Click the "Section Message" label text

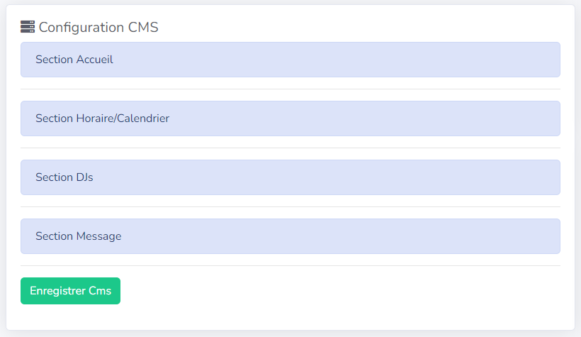[78, 236]
